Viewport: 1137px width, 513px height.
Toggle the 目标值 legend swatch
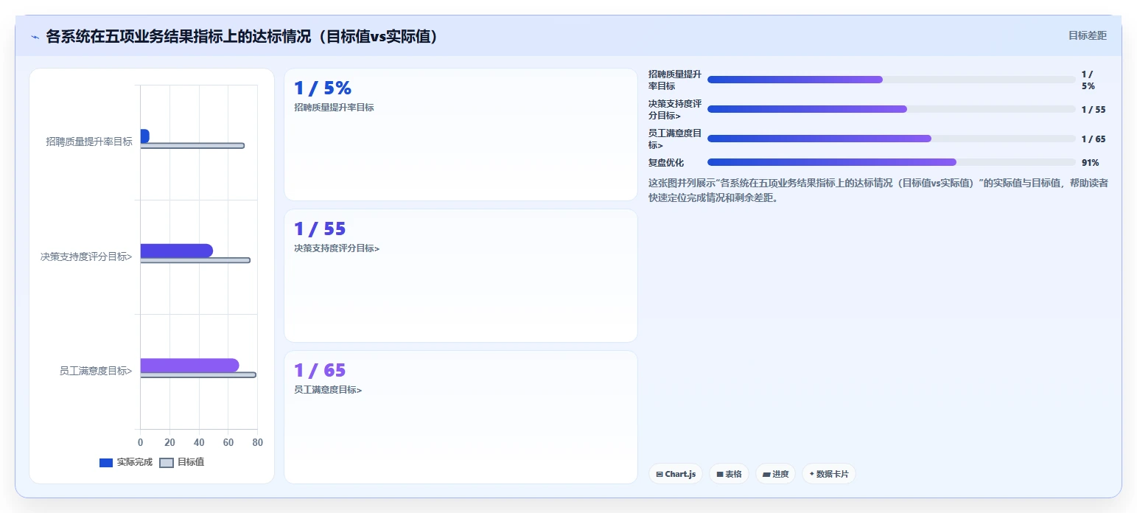point(167,463)
